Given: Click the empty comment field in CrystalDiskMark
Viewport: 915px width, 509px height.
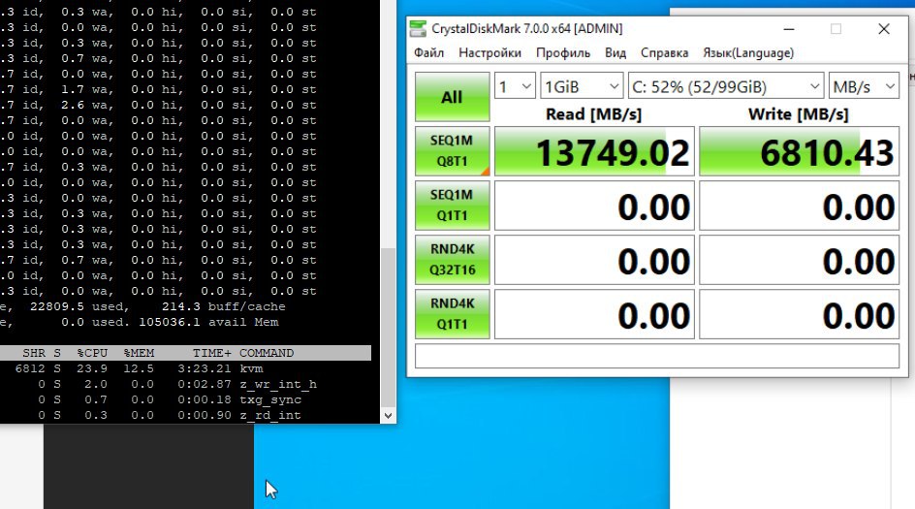Looking at the screenshot, I should [x=657, y=356].
